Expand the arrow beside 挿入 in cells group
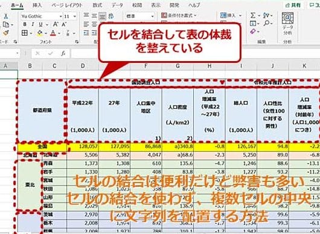Viewport: 320px width, 234px height. pyautogui.click(x=240, y=16)
